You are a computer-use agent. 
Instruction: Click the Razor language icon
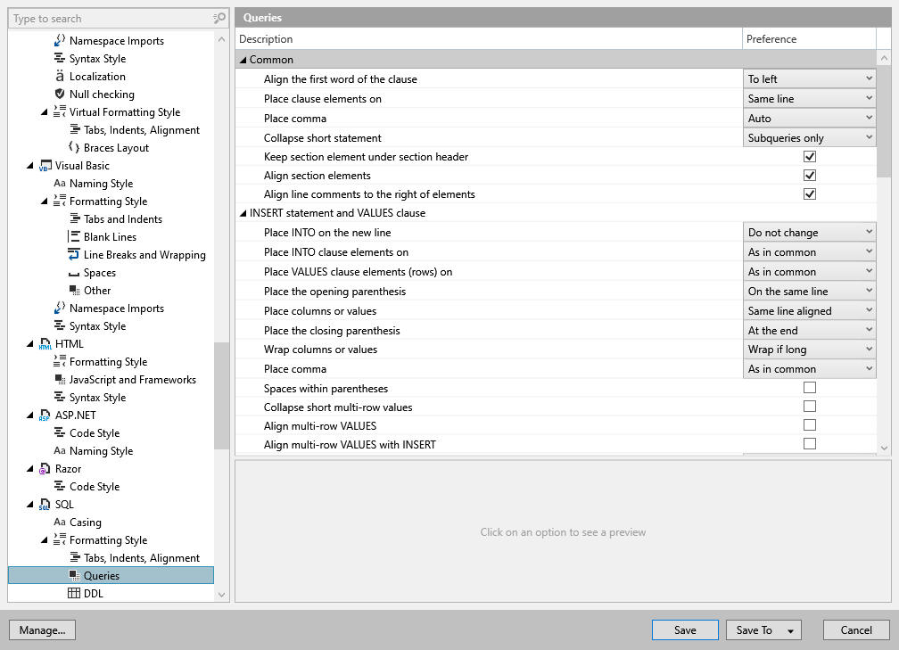tap(45, 469)
